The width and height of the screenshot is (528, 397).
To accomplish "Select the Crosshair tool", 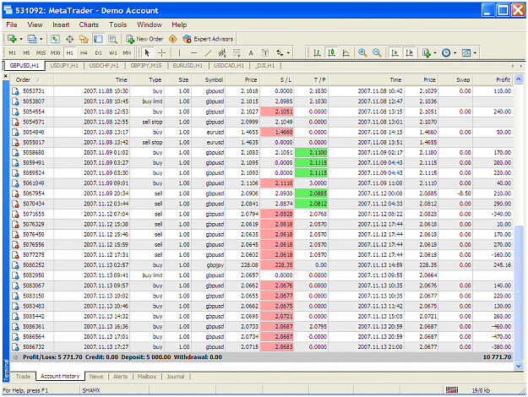I will pos(162,53).
